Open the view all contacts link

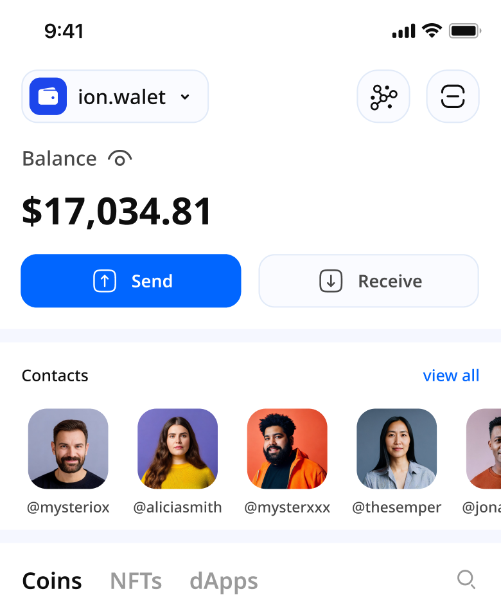451,376
